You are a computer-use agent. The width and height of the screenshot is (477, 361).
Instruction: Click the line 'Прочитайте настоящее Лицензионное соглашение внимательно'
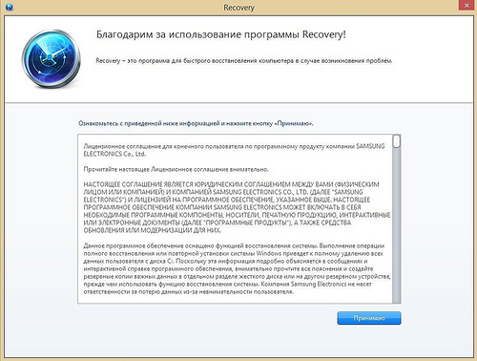176,169
